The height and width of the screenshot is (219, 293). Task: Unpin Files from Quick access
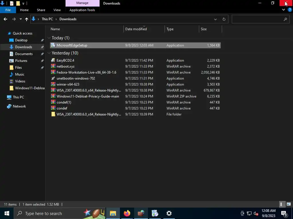point(42,68)
